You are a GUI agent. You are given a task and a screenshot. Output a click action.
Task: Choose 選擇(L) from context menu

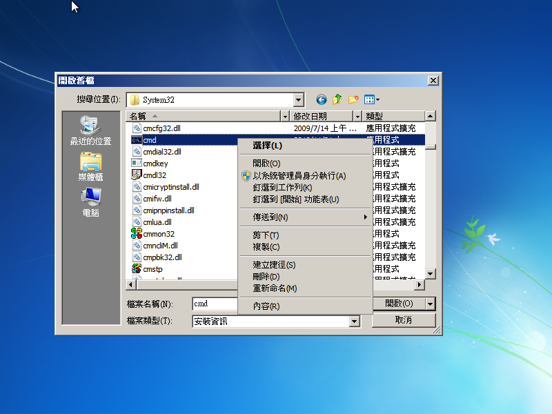click(x=306, y=146)
